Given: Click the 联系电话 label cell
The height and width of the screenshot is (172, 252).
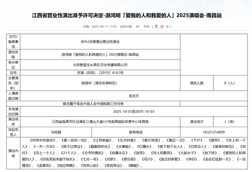Looking at the screenshot, I should (136, 132).
